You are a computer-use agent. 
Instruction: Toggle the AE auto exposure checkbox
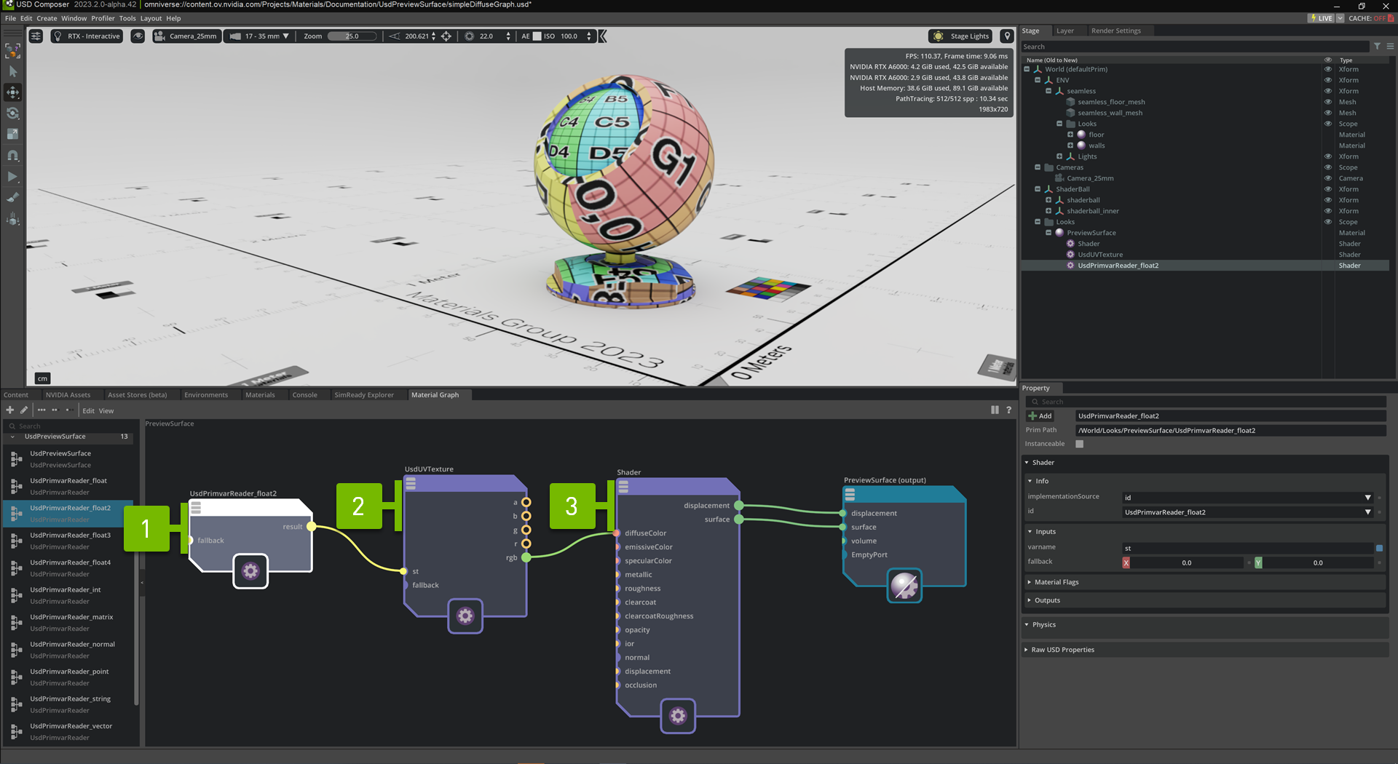pyautogui.click(x=537, y=36)
